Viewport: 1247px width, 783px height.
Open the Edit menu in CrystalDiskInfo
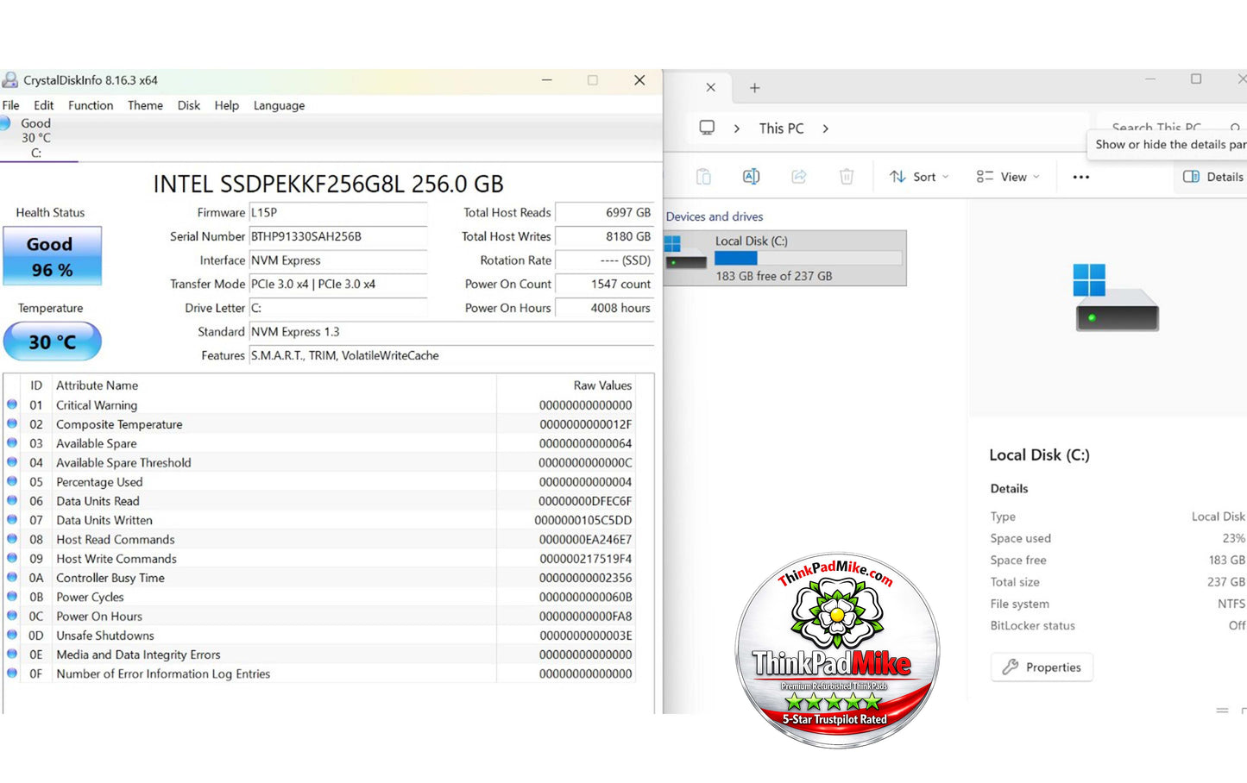pos(44,105)
